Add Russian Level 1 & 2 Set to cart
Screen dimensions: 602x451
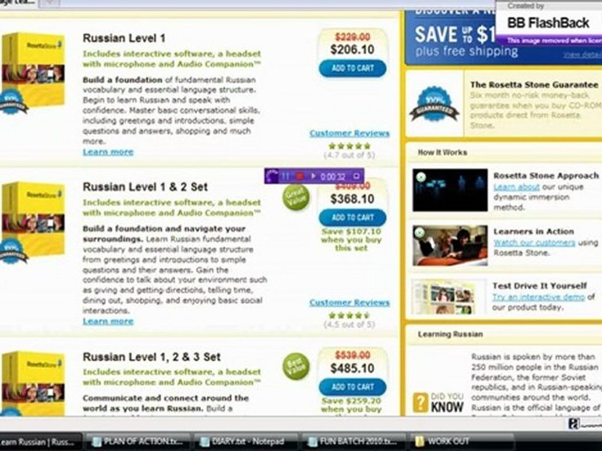[352, 217]
